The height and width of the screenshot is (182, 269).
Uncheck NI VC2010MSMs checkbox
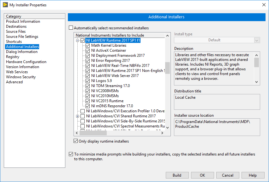click(88, 96)
